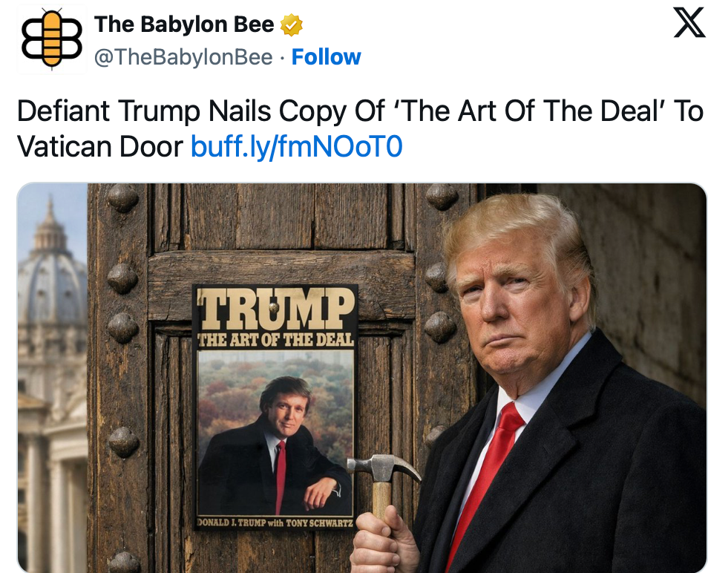708x573 pixels.
Task: Open The Babylon Bee avatar logo
Action: click(51, 39)
